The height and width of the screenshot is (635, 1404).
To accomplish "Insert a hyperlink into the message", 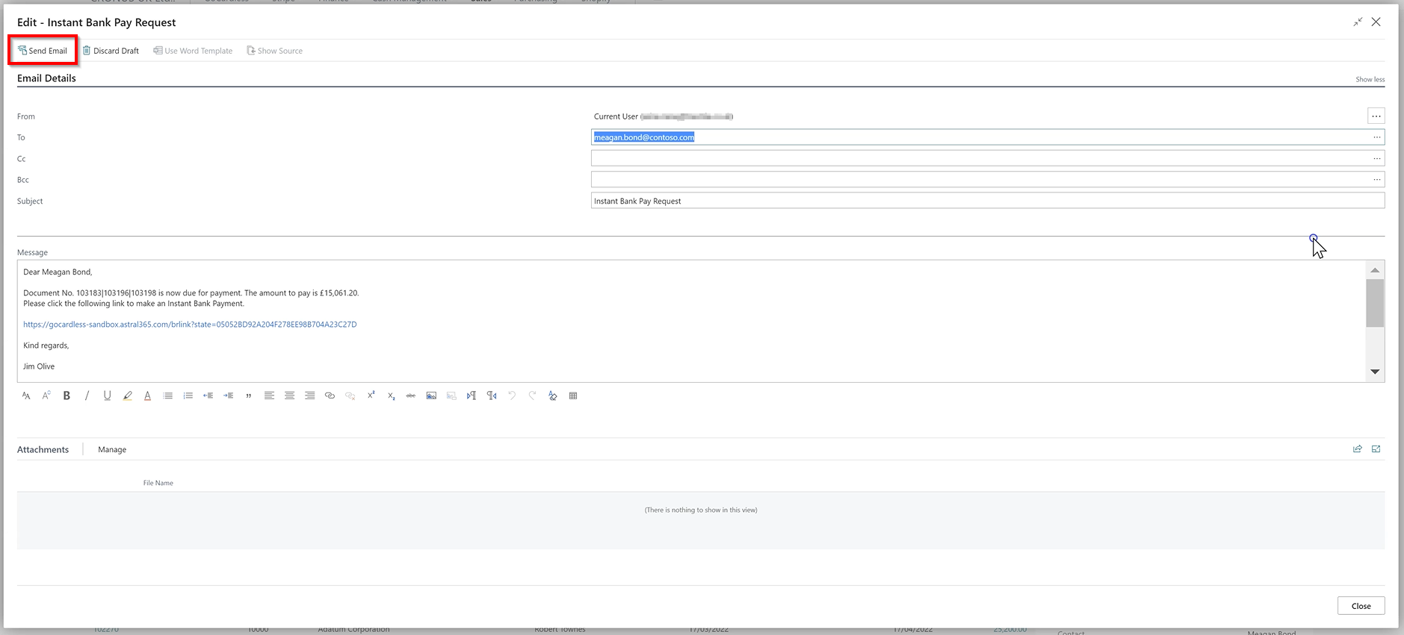I will [330, 395].
